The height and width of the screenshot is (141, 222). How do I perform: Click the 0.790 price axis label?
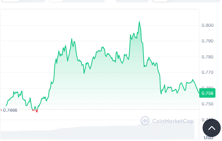(x=208, y=41)
